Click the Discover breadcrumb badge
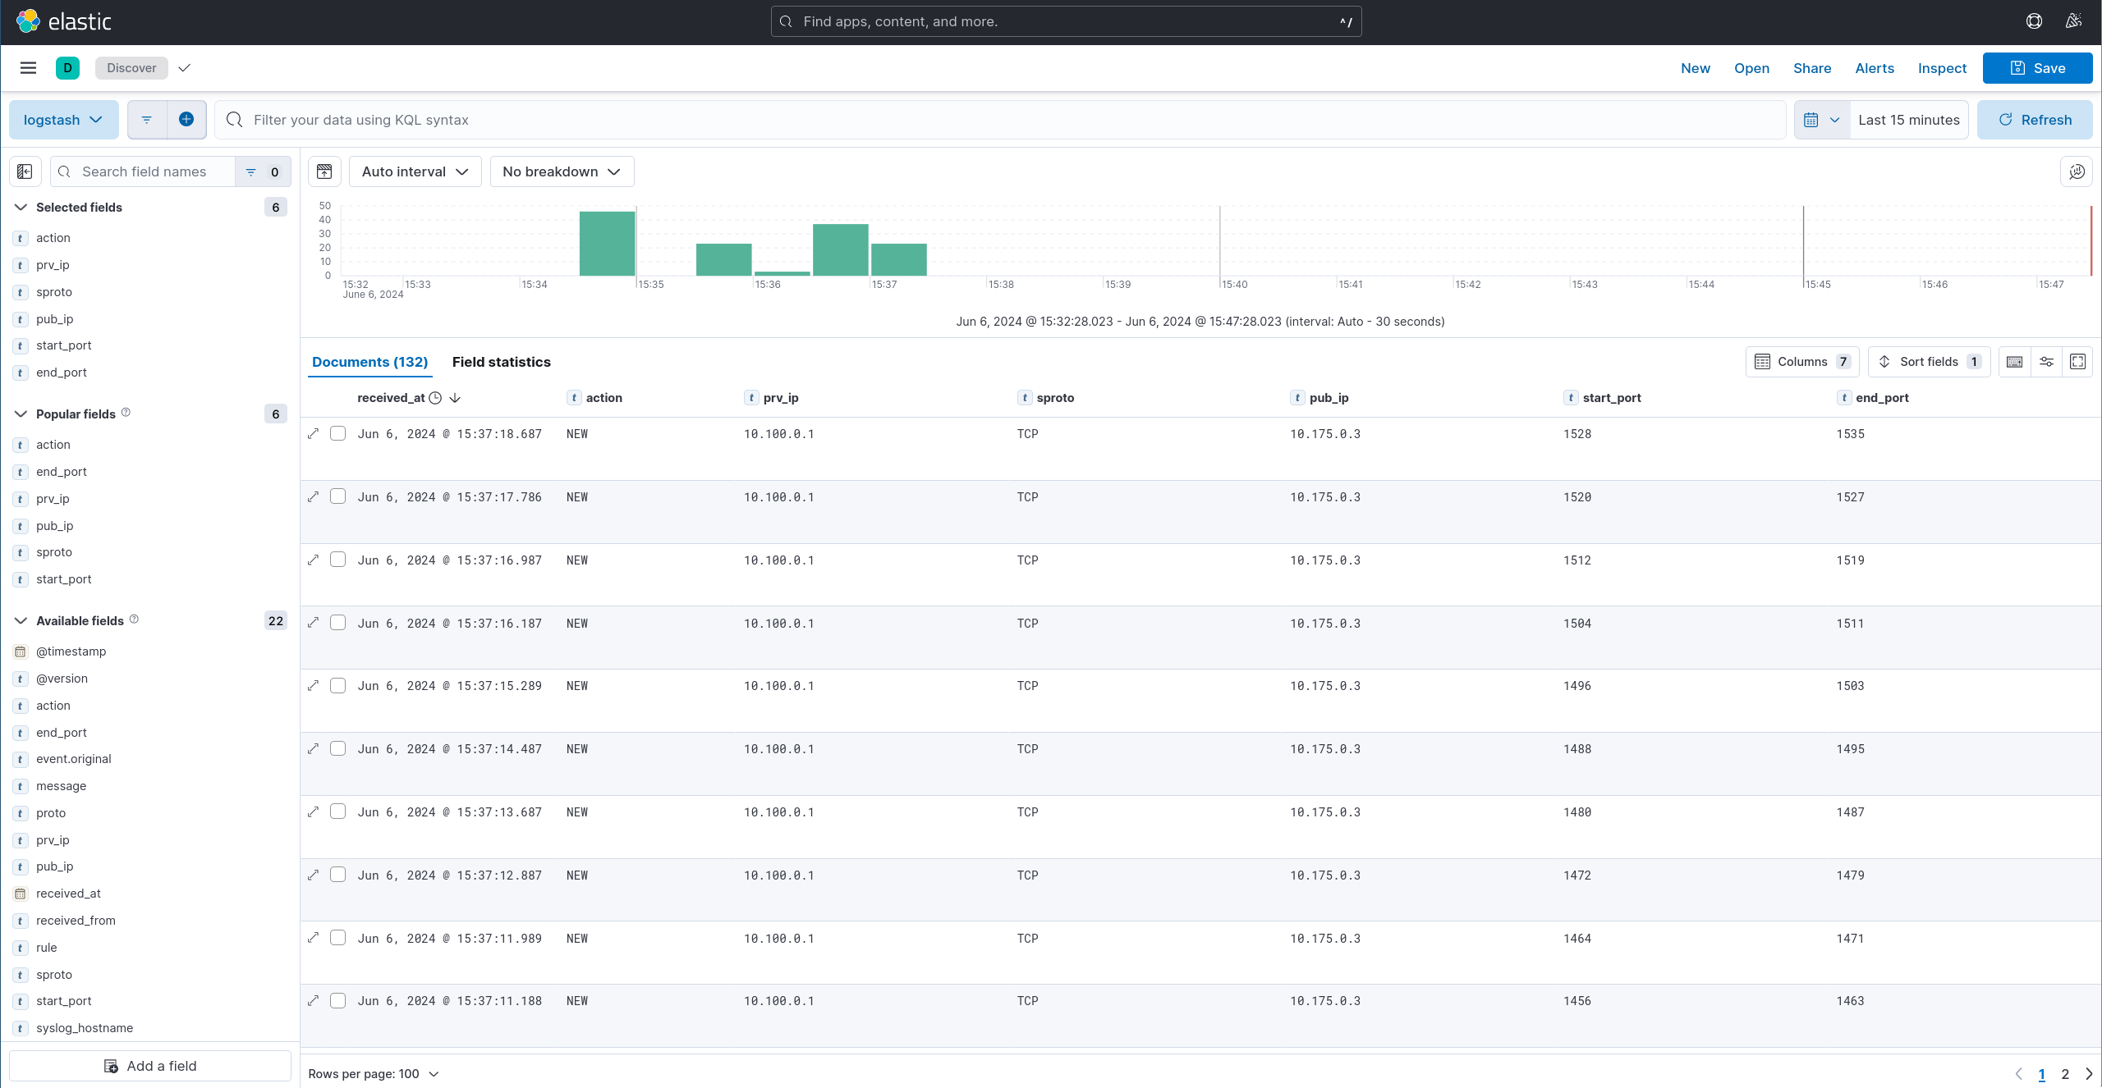The image size is (2102, 1088). (131, 68)
